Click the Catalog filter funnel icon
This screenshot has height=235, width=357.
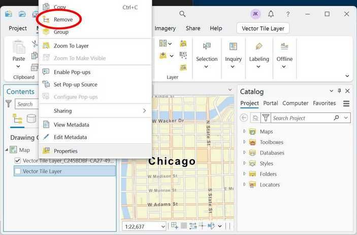[266, 118]
